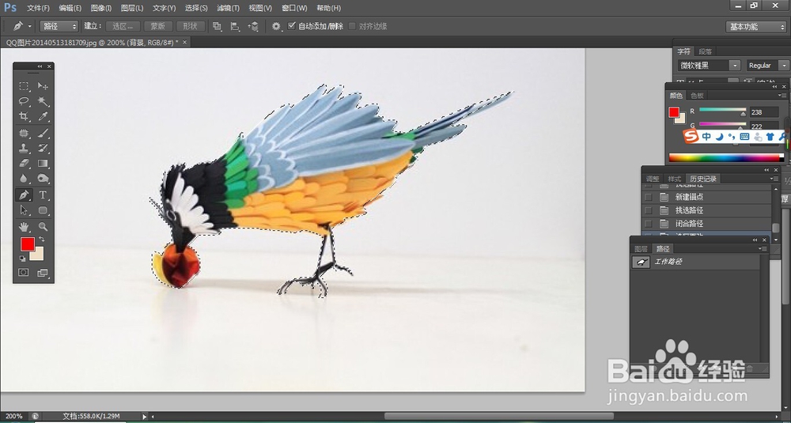Select the Eraser tool
This screenshot has height=423, width=791.
24,164
